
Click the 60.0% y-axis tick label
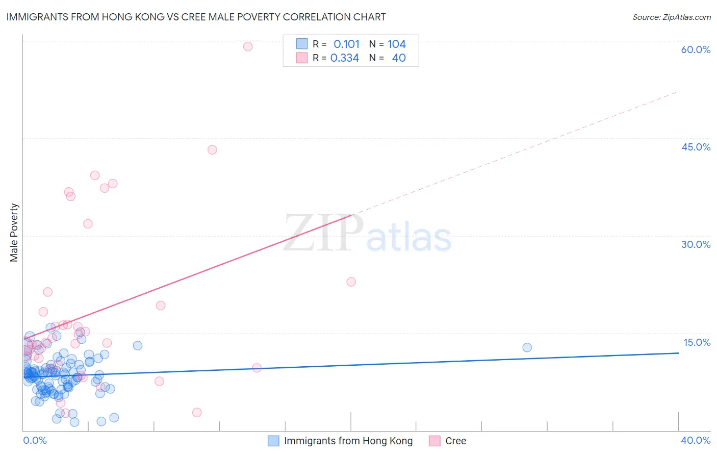click(x=696, y=49)
